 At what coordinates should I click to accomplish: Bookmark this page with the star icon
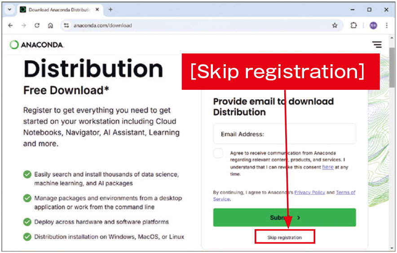coord(335,26)
